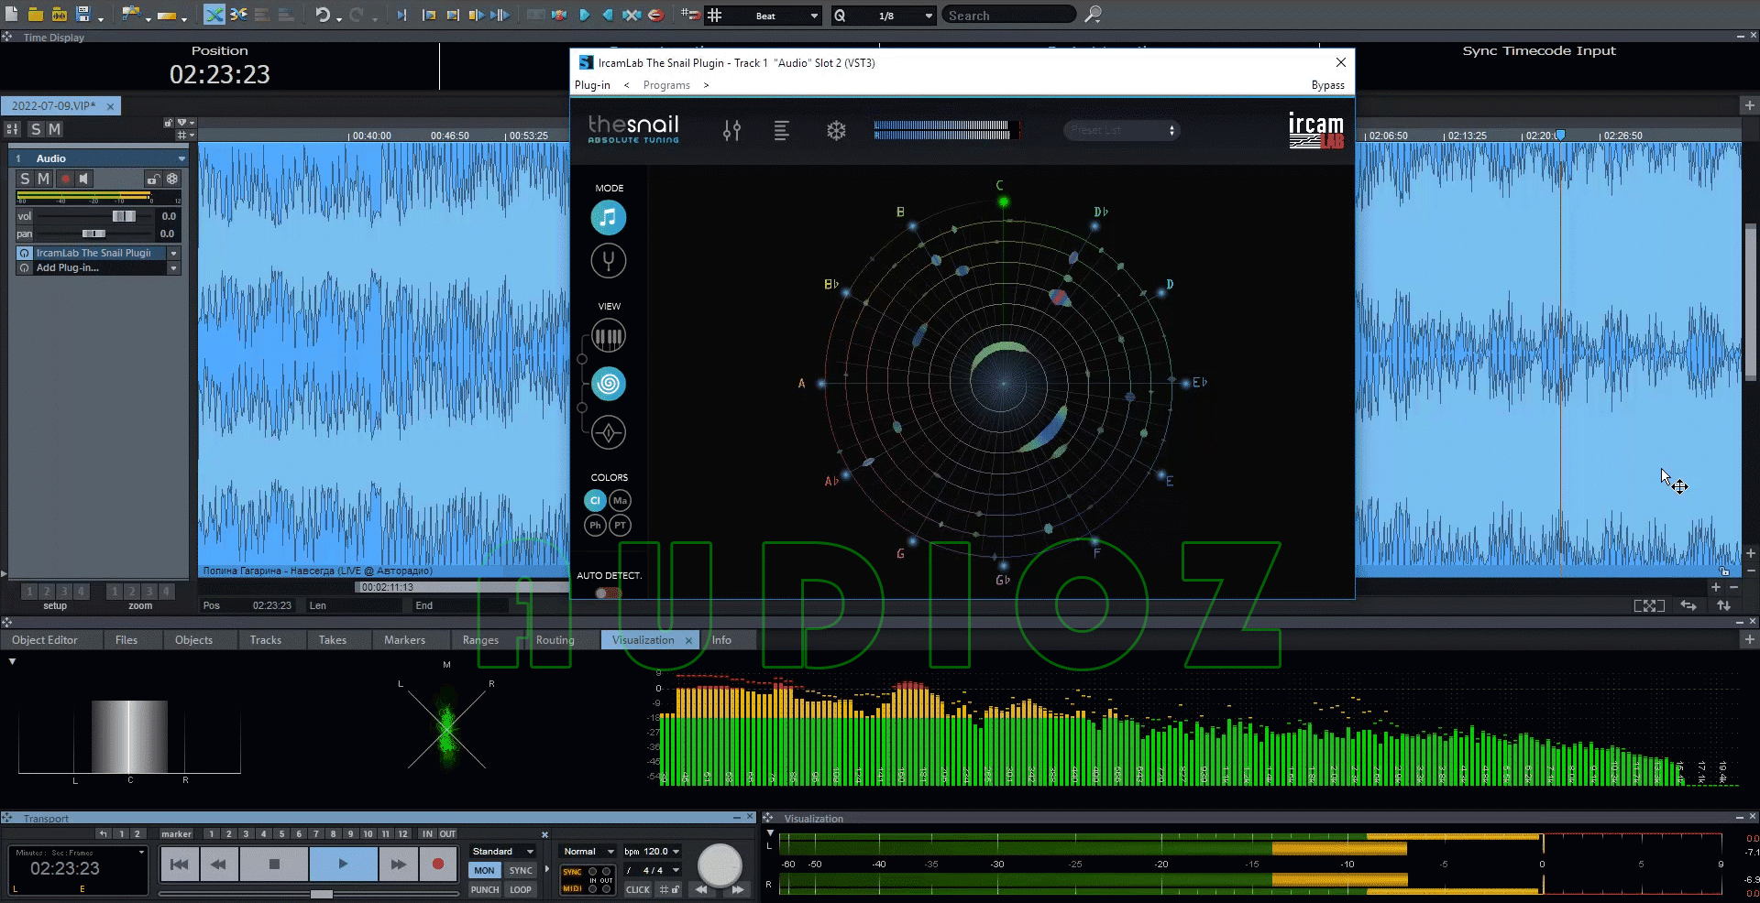Viewport: 1760px width, 903px height.
Task: Open the Plug-in menu in the plugin window
Action: point(592,85)
